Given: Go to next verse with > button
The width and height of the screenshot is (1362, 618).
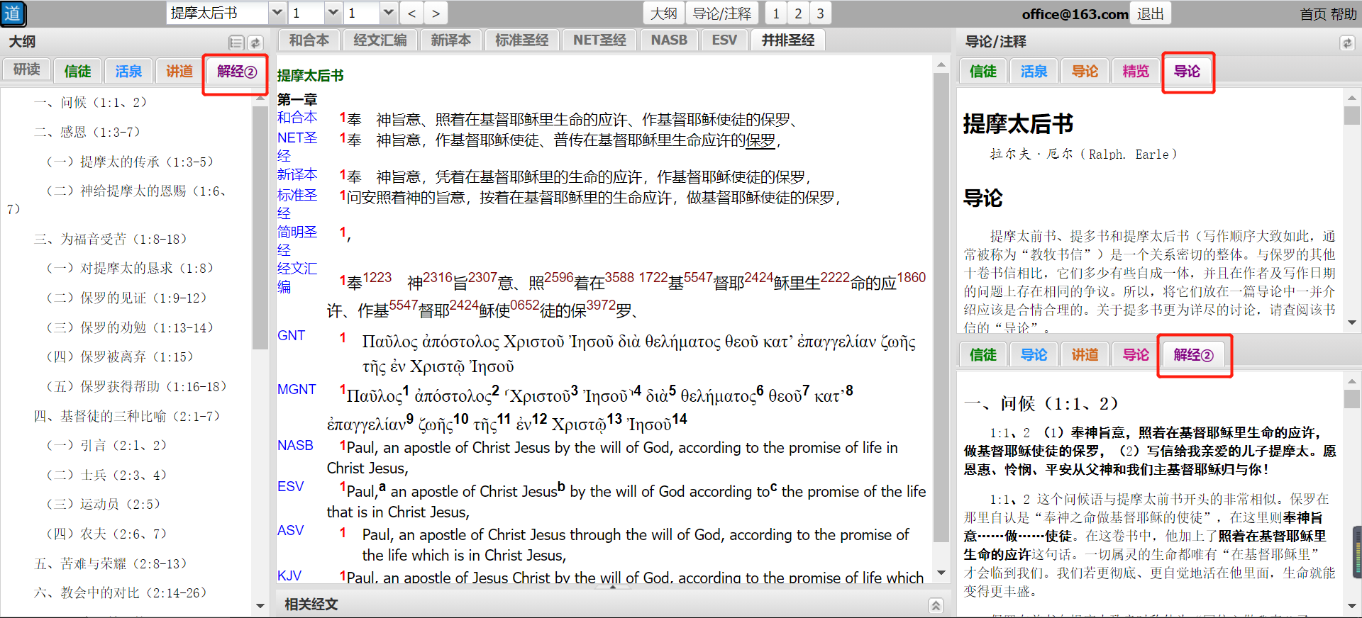Looking at the screenshot, I should [436, 13].
